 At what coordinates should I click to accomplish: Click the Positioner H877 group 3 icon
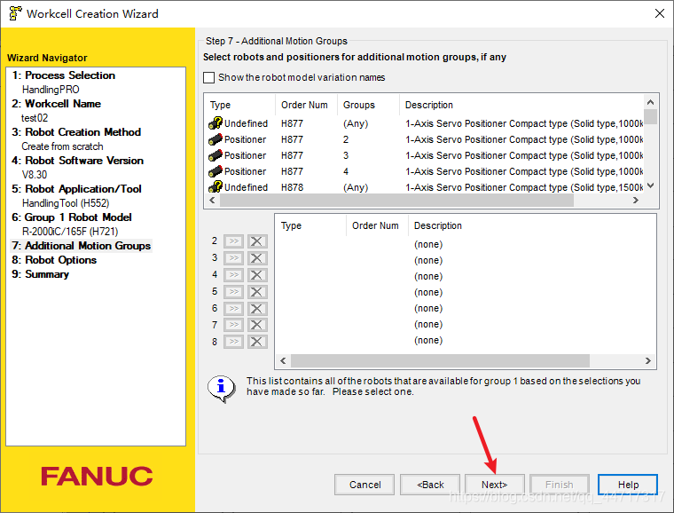[216, 155]
